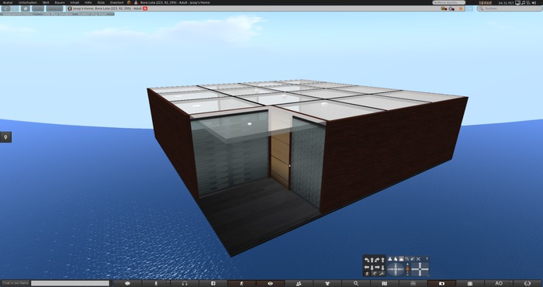Viewport: 543px width, 287px height.
Task: Switch camera to side view preset
Action: (x=396, y=258)
